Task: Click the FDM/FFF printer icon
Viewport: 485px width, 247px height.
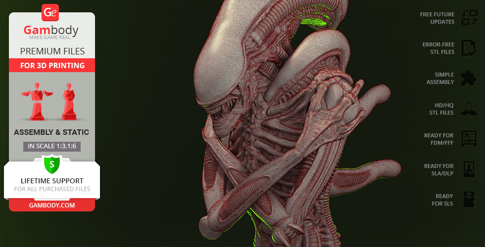Action: tap(469, 139)
